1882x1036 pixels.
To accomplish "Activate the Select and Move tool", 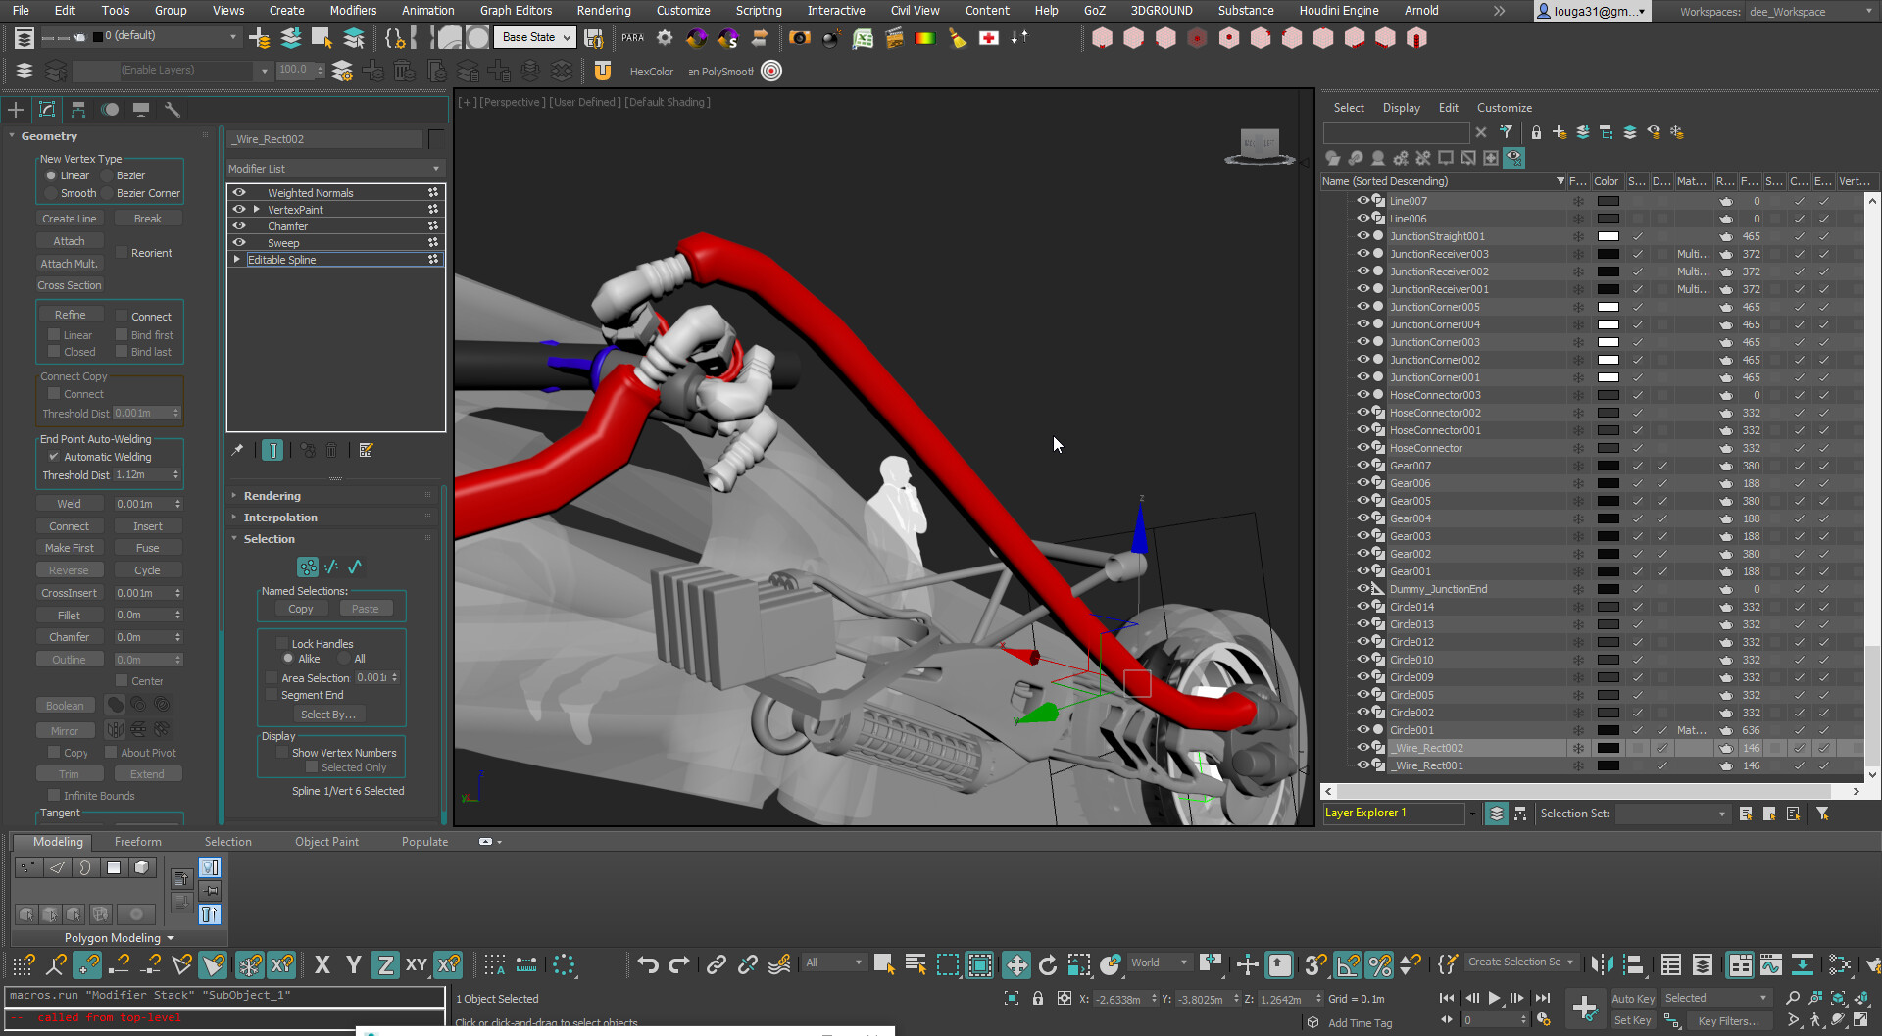I will (1016, 965).
